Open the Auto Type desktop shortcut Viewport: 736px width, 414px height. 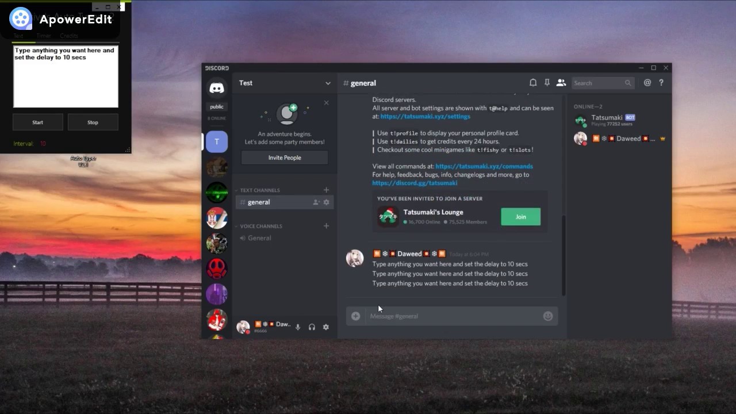83,162
